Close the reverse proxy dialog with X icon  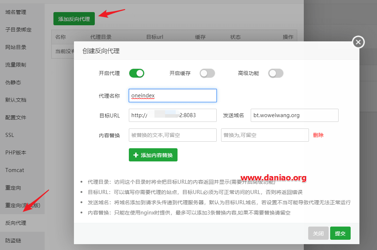pyautogui.click(x=358, y=42)
